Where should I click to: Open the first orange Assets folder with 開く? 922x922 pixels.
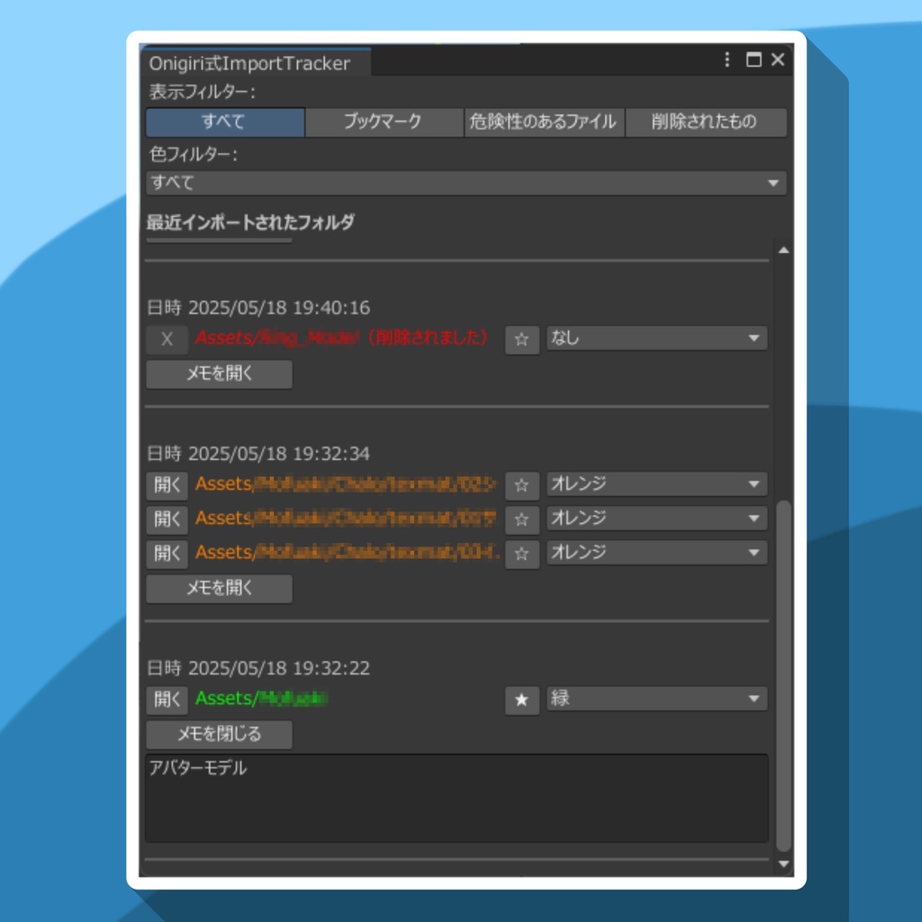pyautogui.click(x=167, y=484)
